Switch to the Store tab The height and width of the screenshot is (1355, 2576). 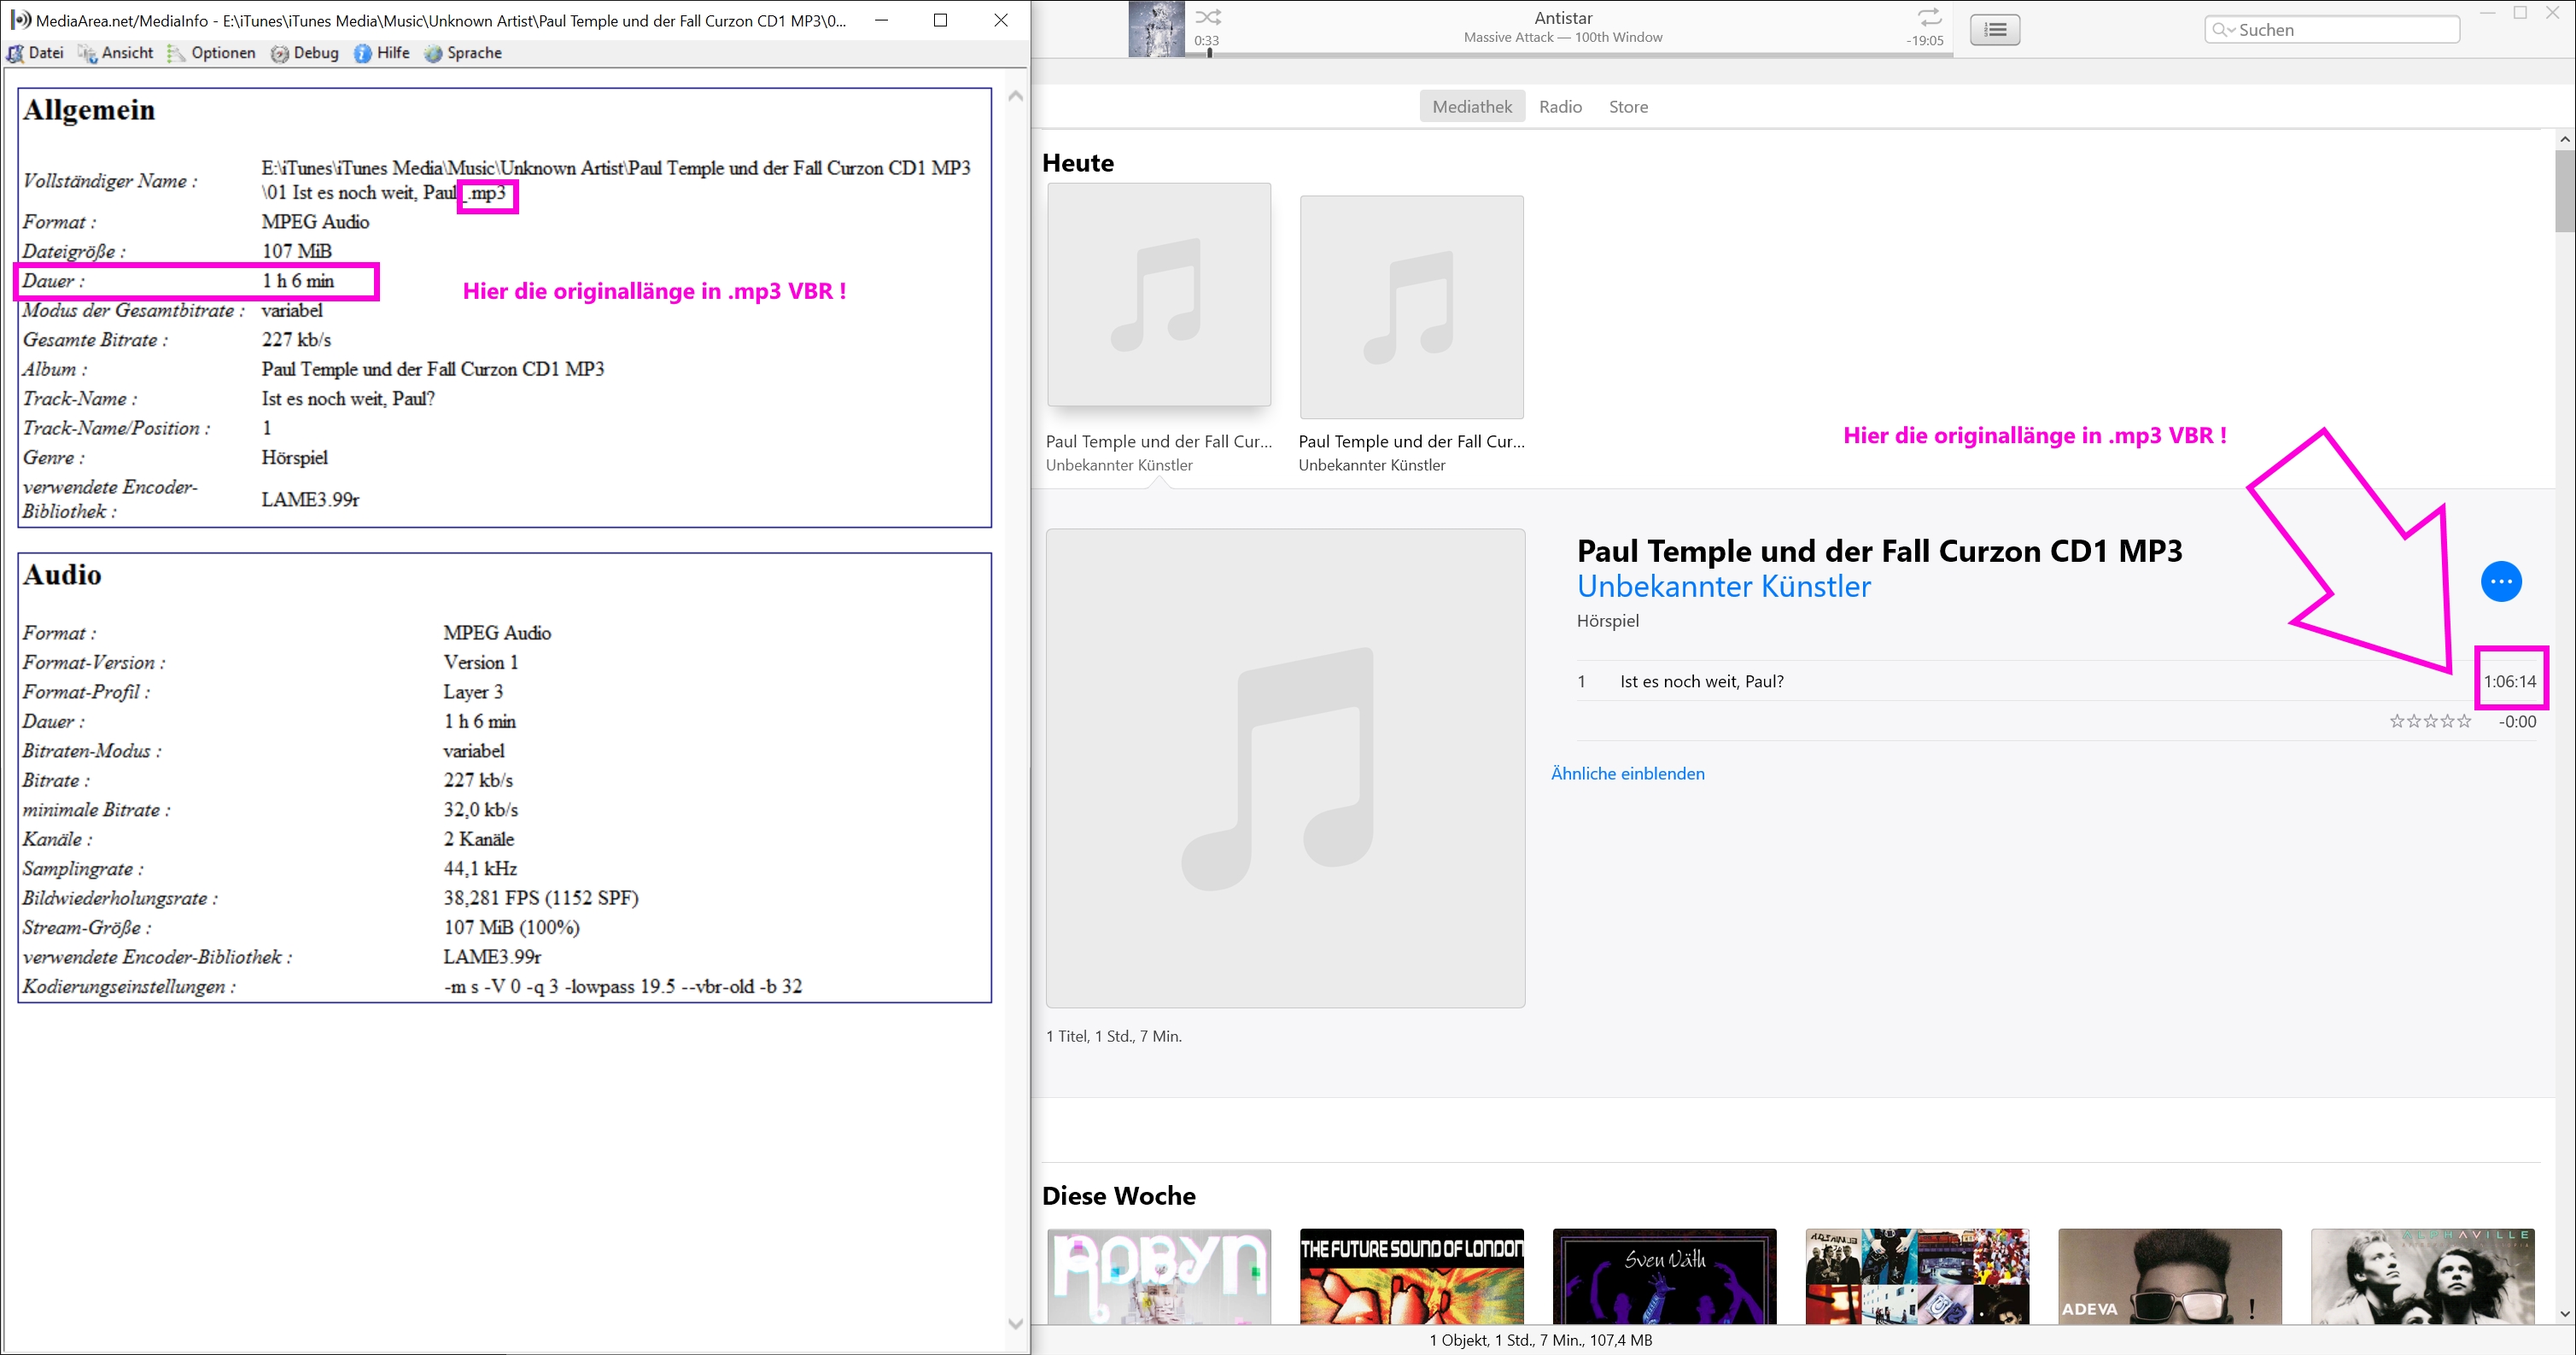[x=1628, y=107]
